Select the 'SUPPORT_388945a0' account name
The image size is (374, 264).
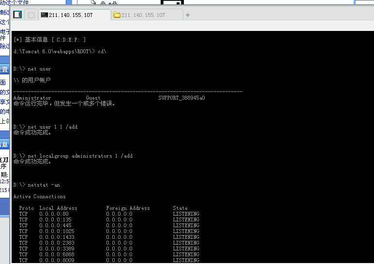coord(182,98)
